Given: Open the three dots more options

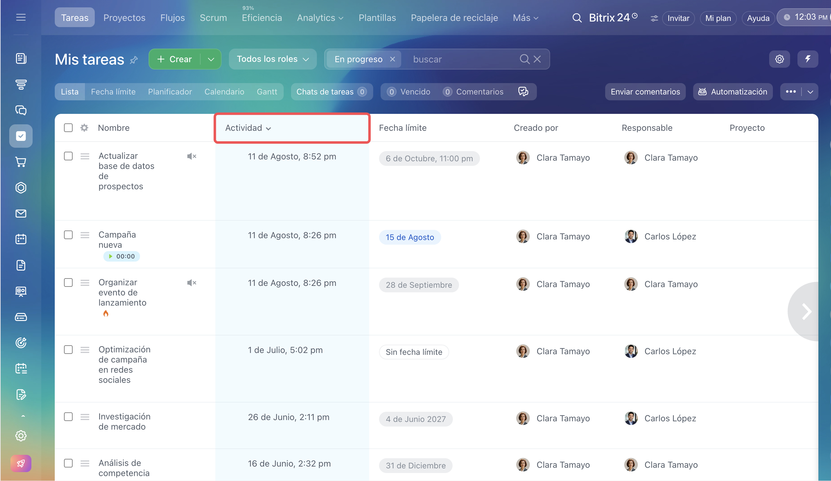Looking at the screenshot, I should tap(791, 92).
